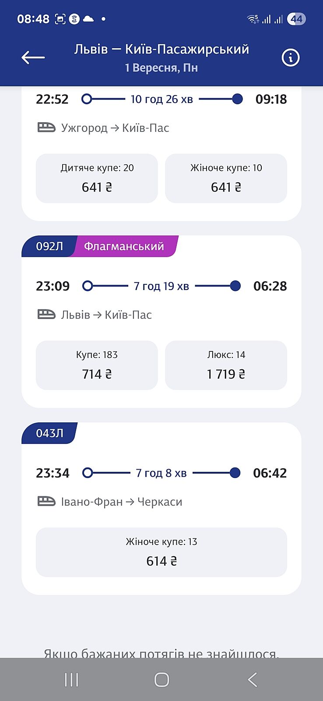Tap the Львів — Київ-Пасажирський title
This screenshot has height=701, width=323.
161,49
